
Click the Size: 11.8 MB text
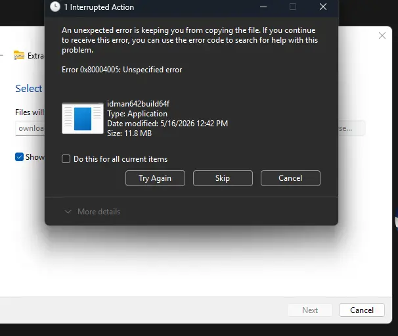coord(129,133)
